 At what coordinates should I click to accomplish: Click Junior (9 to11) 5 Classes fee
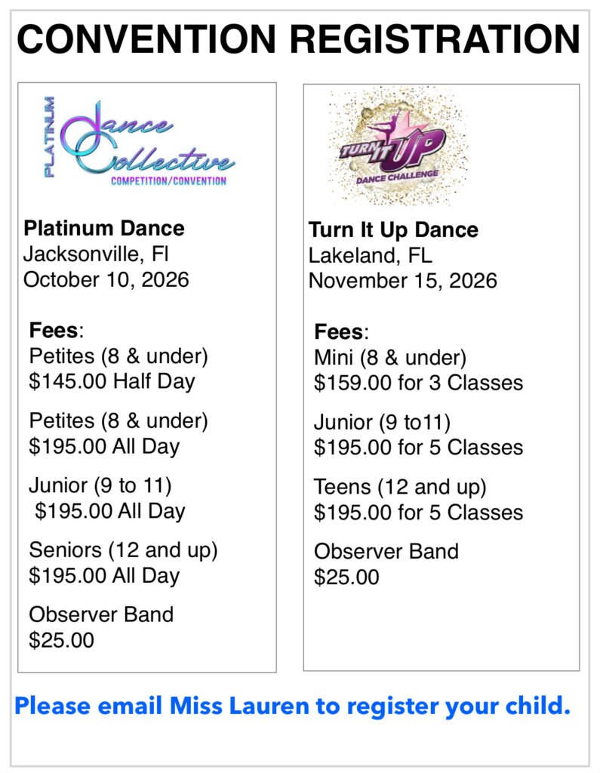(419, 435)
